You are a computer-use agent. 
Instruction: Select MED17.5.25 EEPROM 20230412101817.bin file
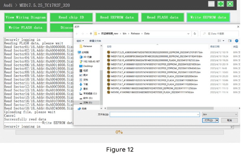coord(155,52)
